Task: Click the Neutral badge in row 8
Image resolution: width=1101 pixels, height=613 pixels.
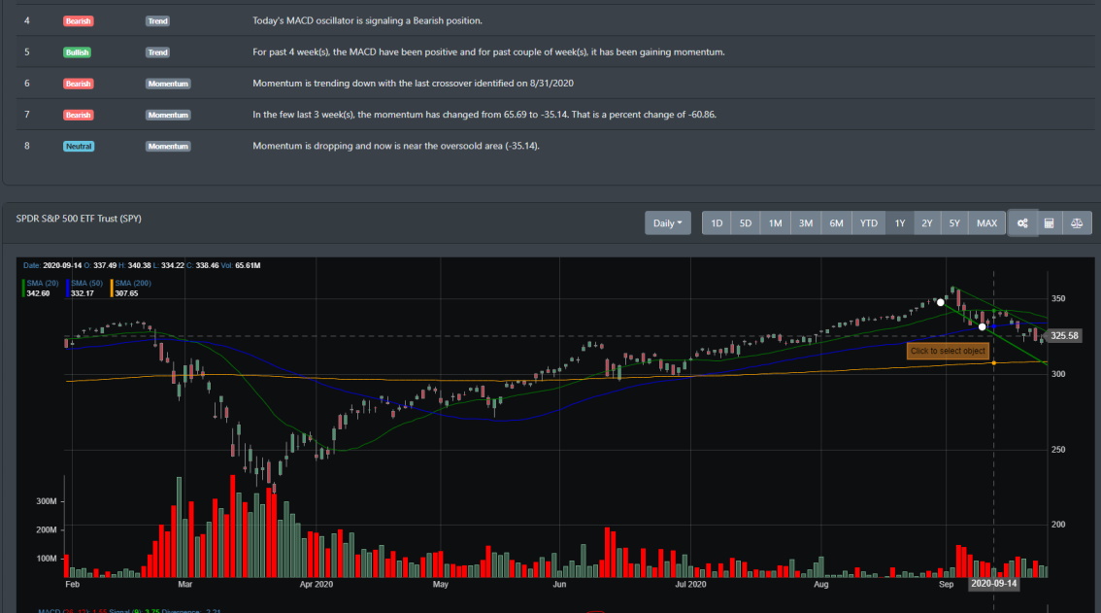Action: tap(79, 147)
